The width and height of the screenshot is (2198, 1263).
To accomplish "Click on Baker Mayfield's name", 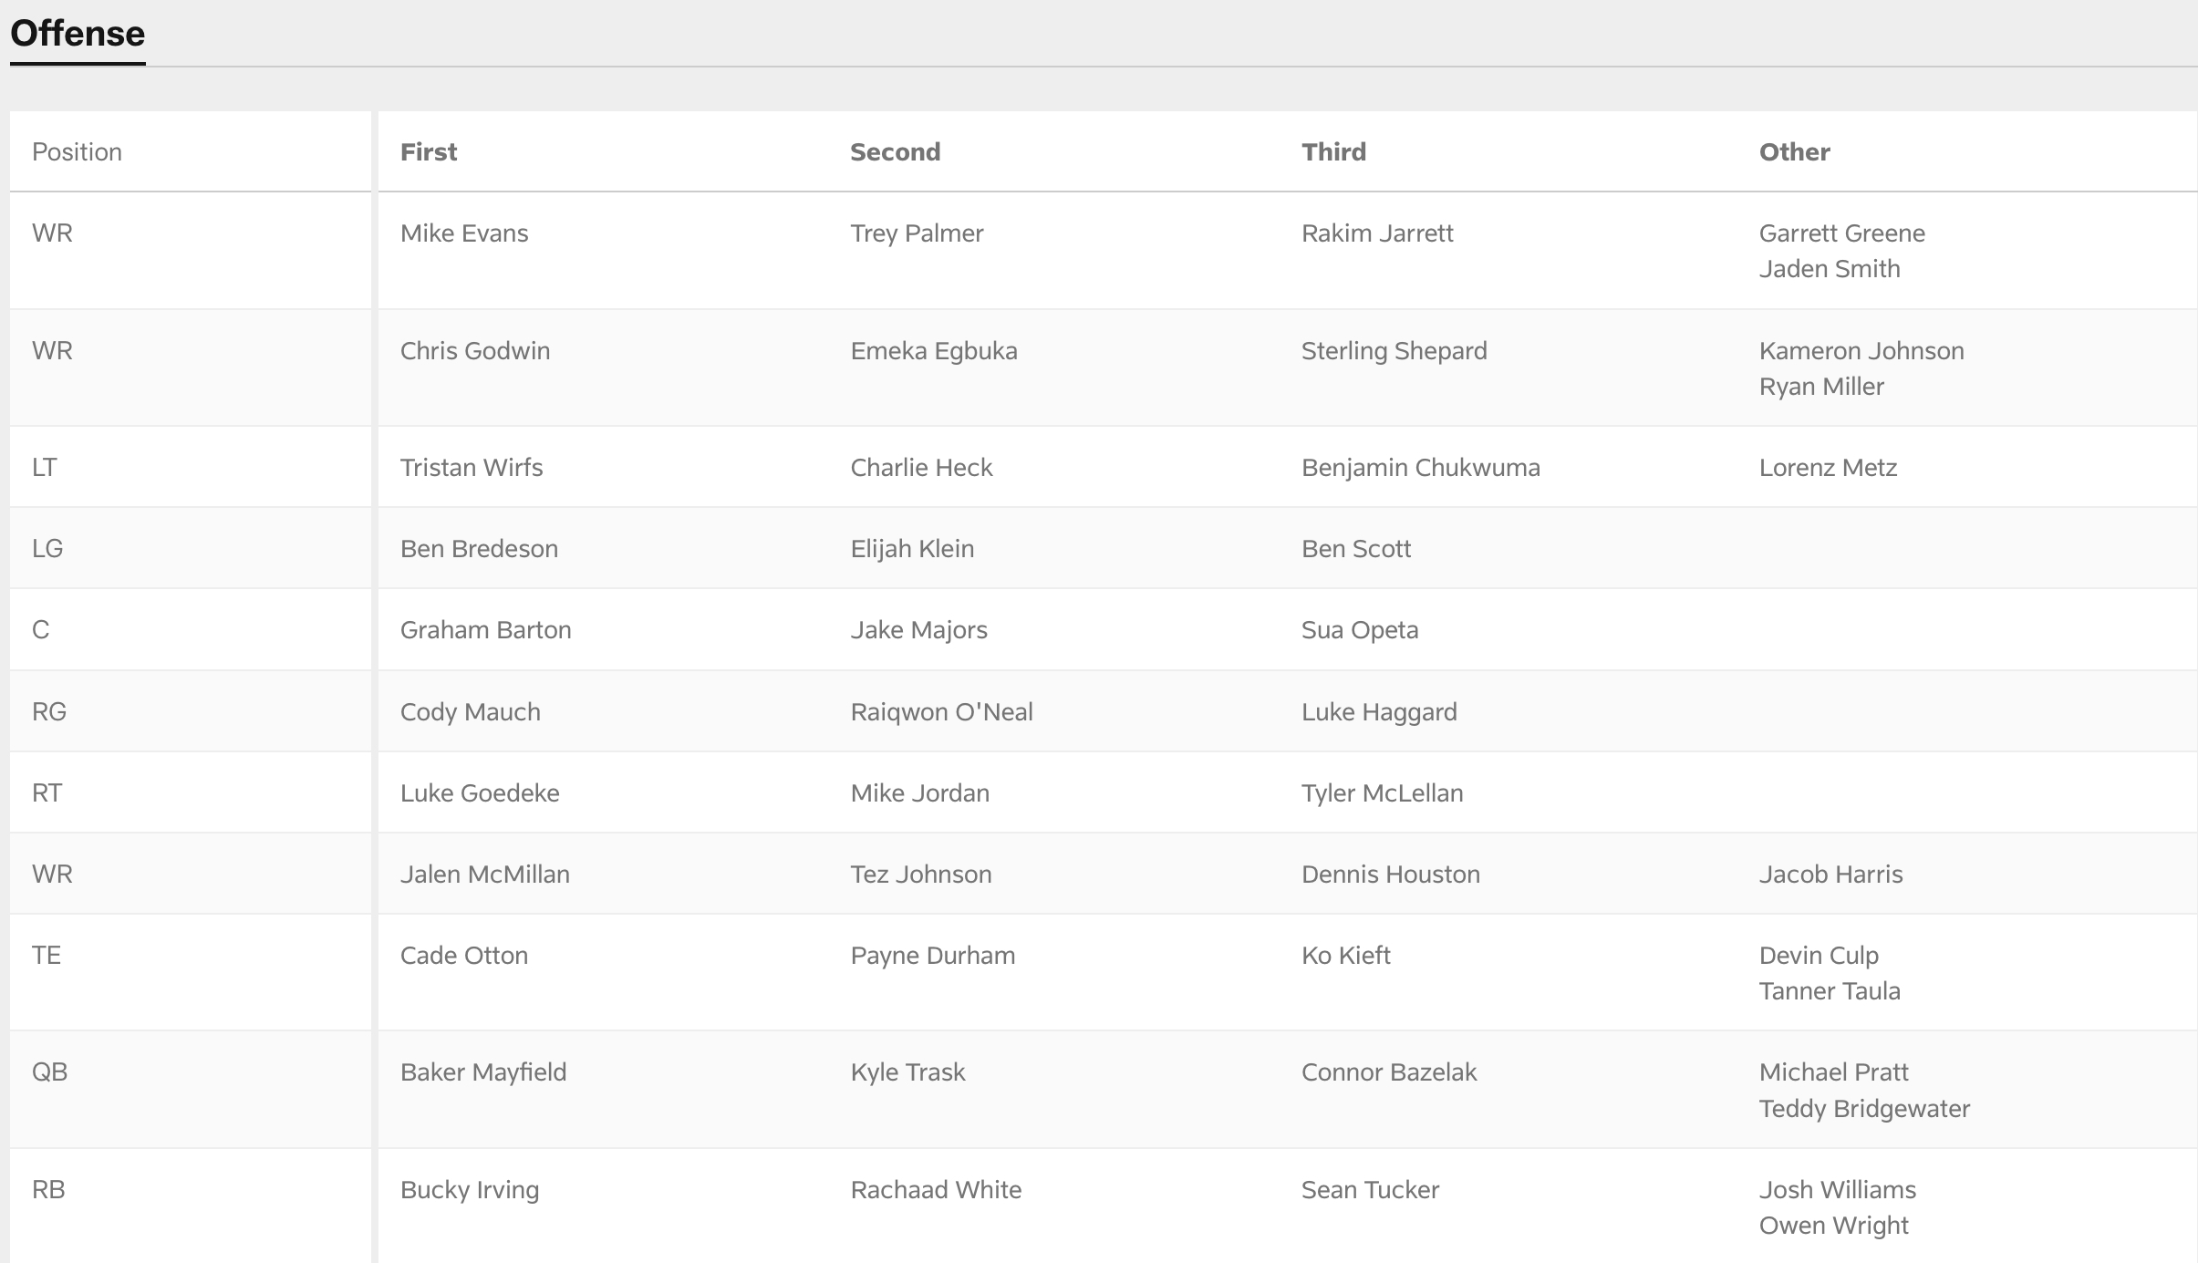I will click(483, 1072).
